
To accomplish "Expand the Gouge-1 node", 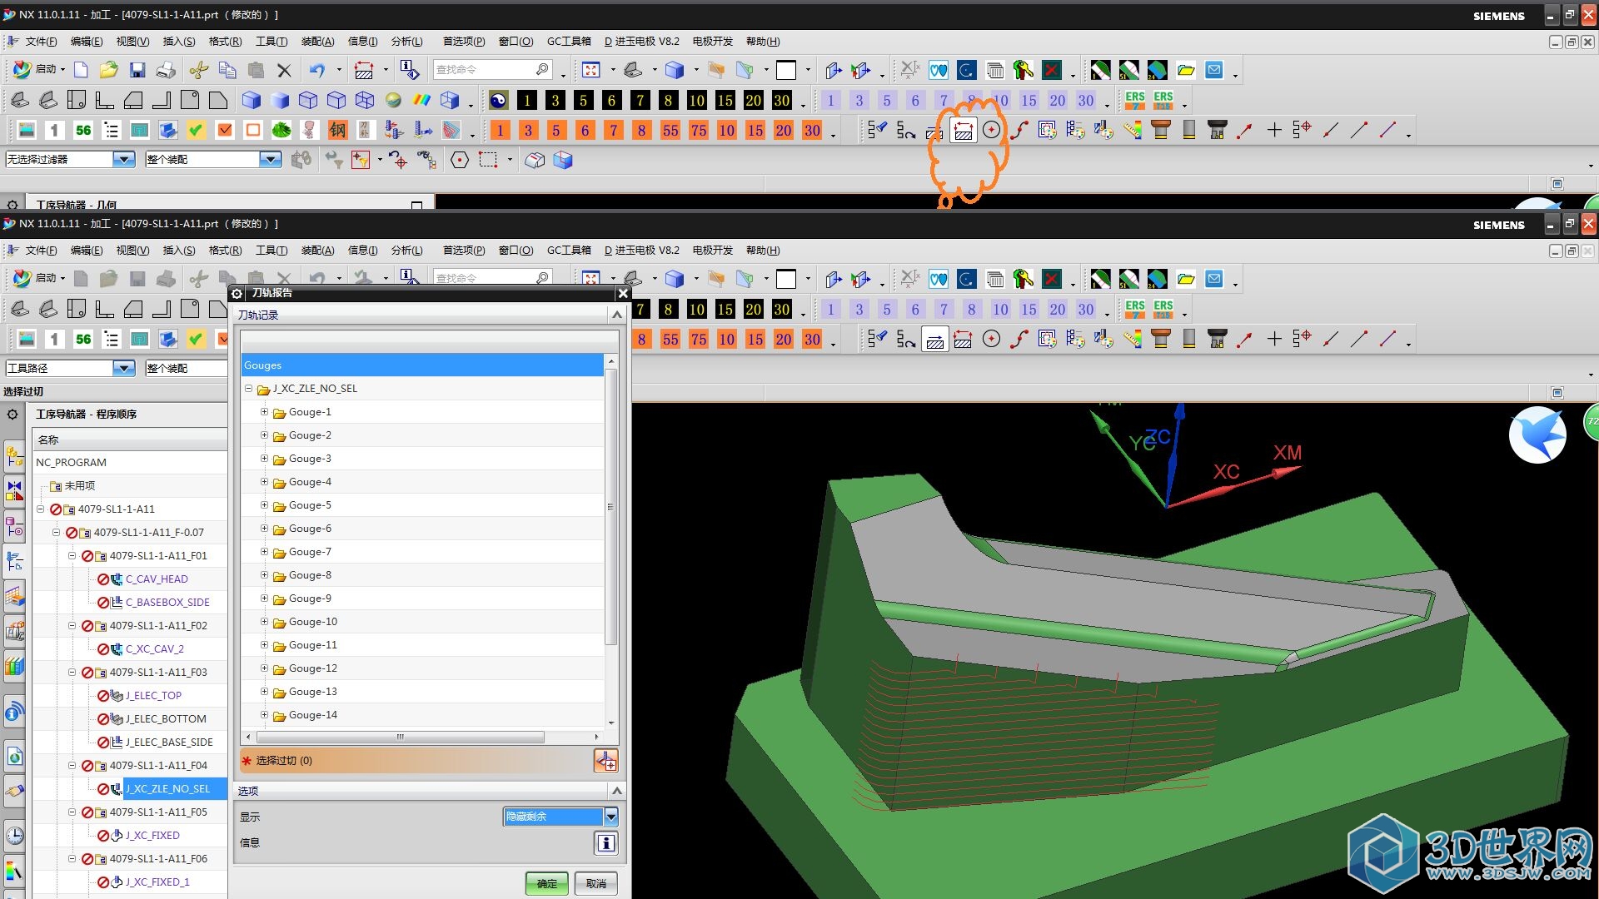I will point(264,412).
